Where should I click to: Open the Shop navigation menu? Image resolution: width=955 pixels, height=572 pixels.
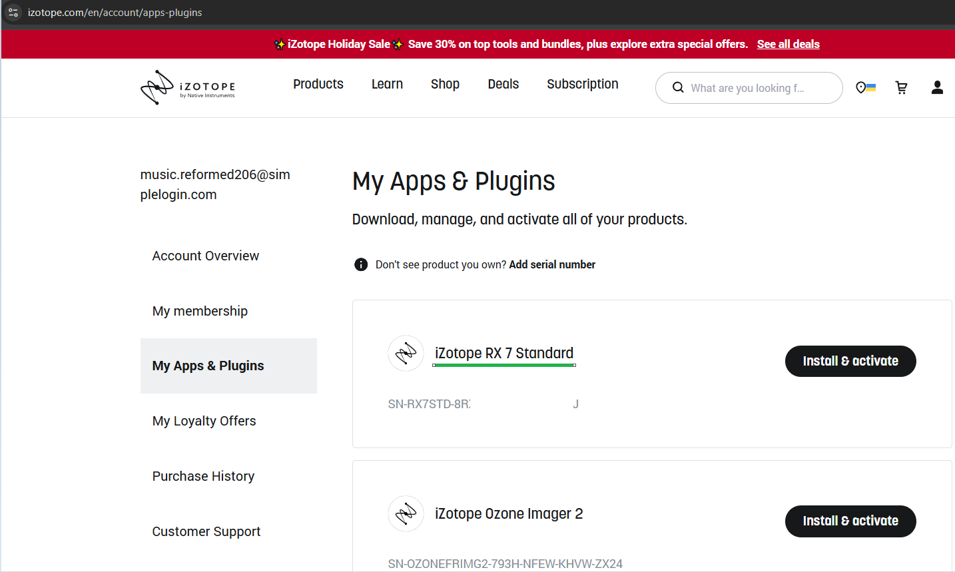pos(445,84)
